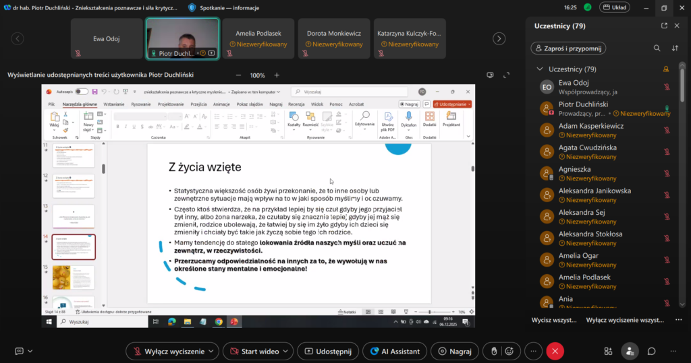The height and width of the screenshot is (363, 691).
Task: Open the apps icon in bottom bar
Action: tap(608, 351)
